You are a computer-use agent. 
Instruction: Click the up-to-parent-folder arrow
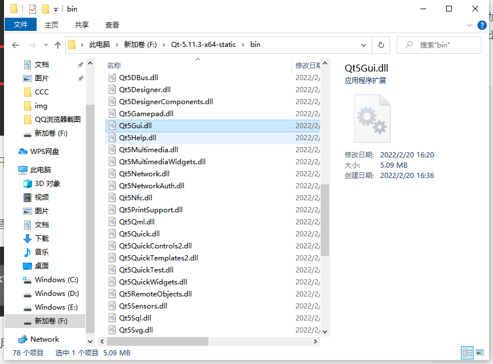tap(58, 45)
